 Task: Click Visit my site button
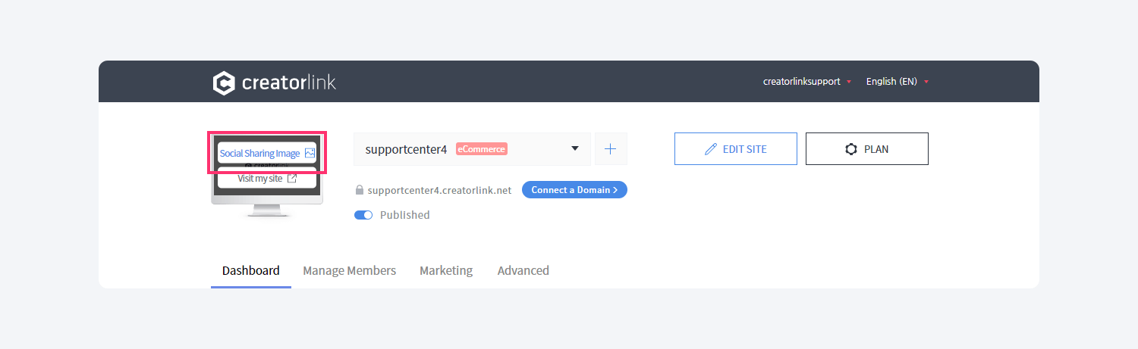pos(267,179)
